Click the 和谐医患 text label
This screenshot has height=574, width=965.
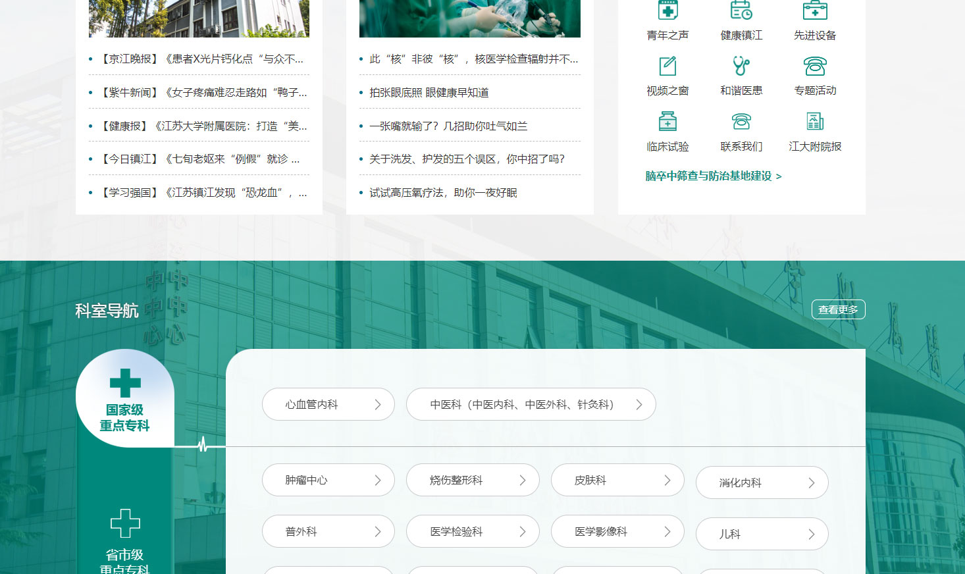[x=741, y=90]
